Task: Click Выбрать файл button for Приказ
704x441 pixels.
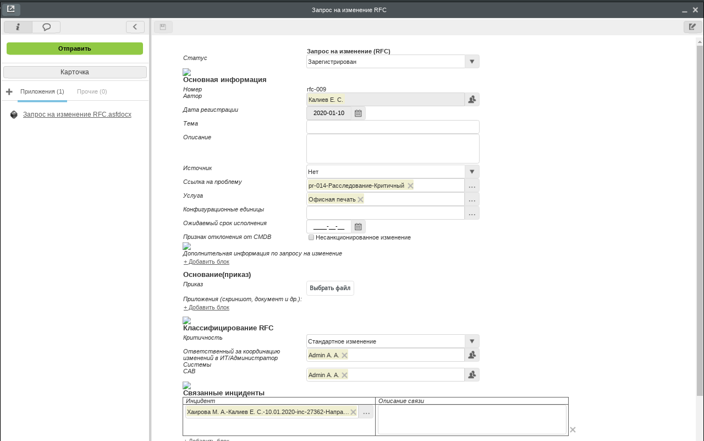Action: coord(330,288)
